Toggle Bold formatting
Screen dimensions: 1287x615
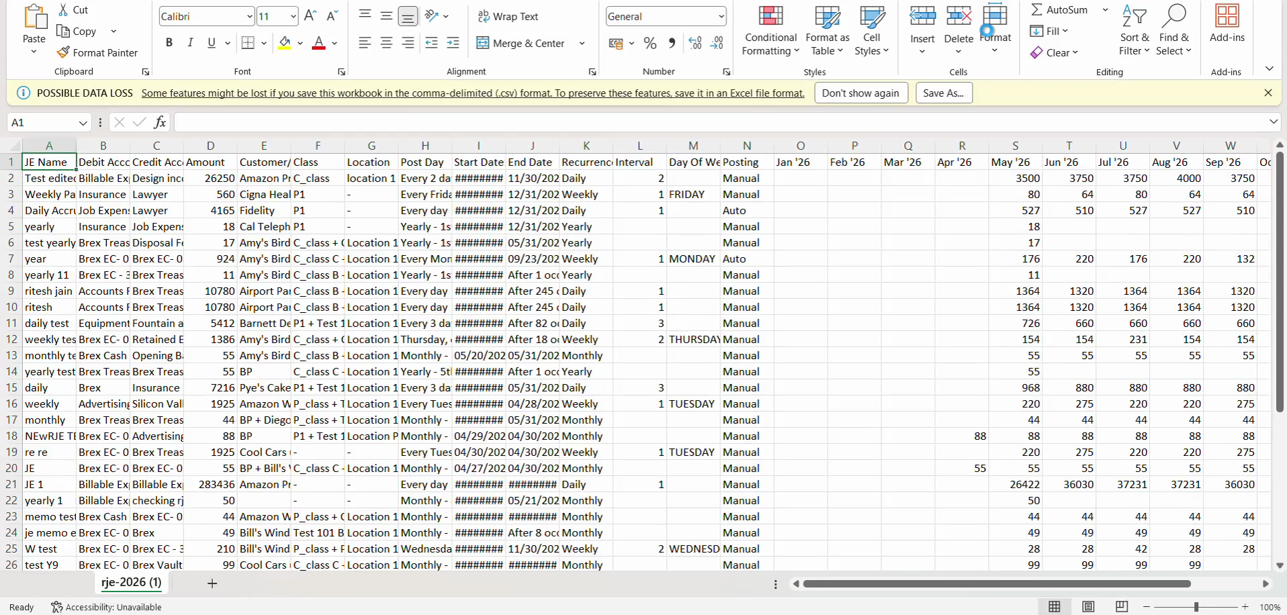click(x=169, y=43)
